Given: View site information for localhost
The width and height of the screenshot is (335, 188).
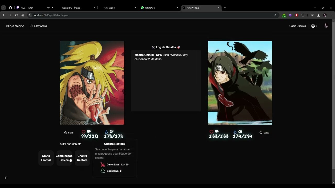Looking at the screenshot, I should [30, 15].
